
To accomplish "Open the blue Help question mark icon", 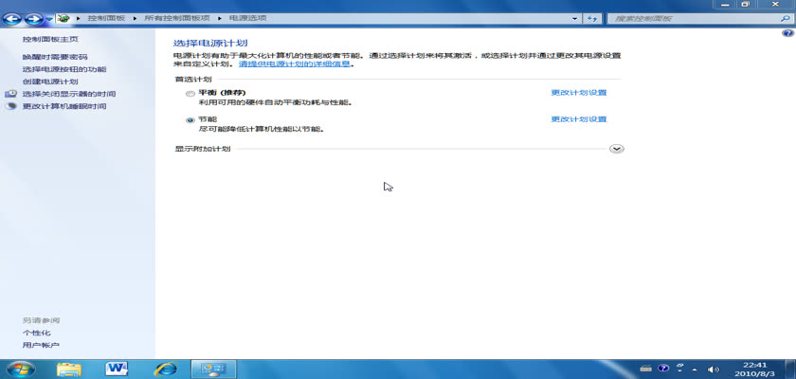I will [787, 33].
